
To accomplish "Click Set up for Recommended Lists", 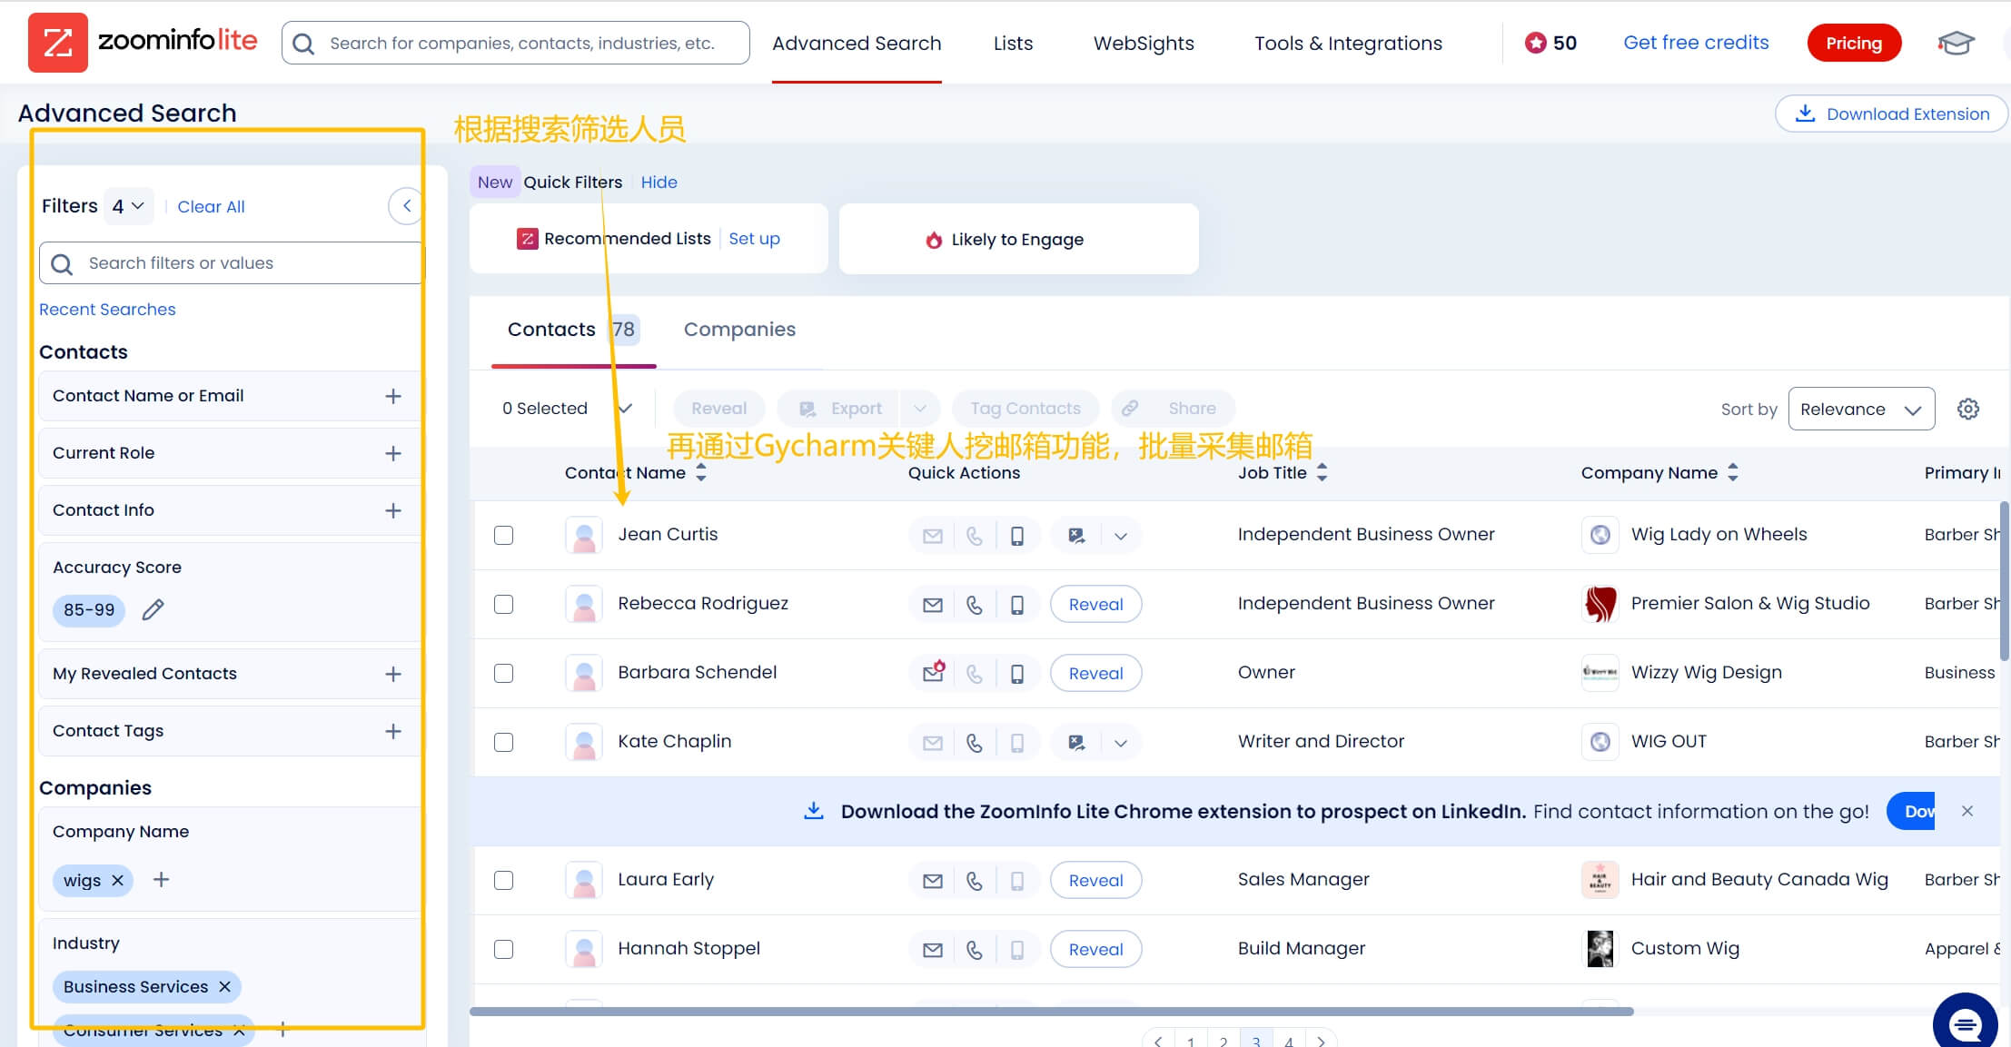I will coord(754,238).
